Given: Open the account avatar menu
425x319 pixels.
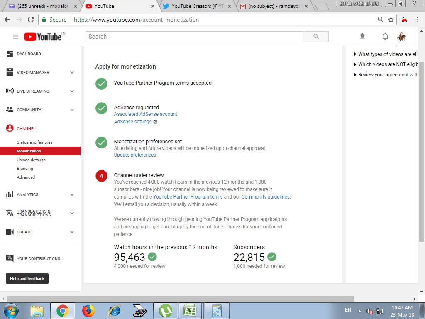Looking at the screenshot, I should coord(401,37).
